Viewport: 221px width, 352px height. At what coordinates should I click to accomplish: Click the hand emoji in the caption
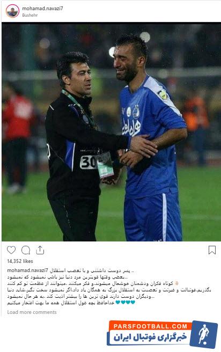coord(176,283)
